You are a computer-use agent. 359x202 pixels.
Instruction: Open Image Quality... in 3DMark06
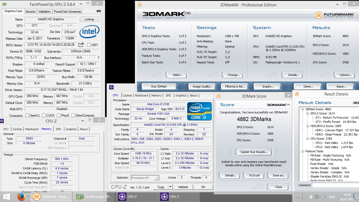pos(202,87)
